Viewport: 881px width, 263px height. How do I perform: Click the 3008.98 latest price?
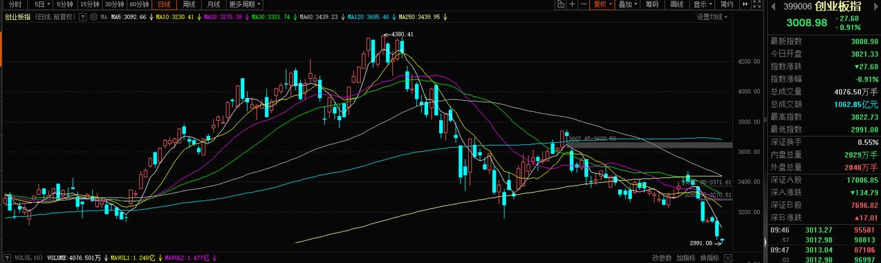806,23
